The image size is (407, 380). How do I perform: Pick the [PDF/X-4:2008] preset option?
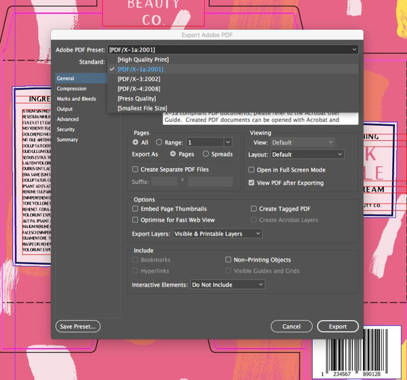tap(140, 88)
